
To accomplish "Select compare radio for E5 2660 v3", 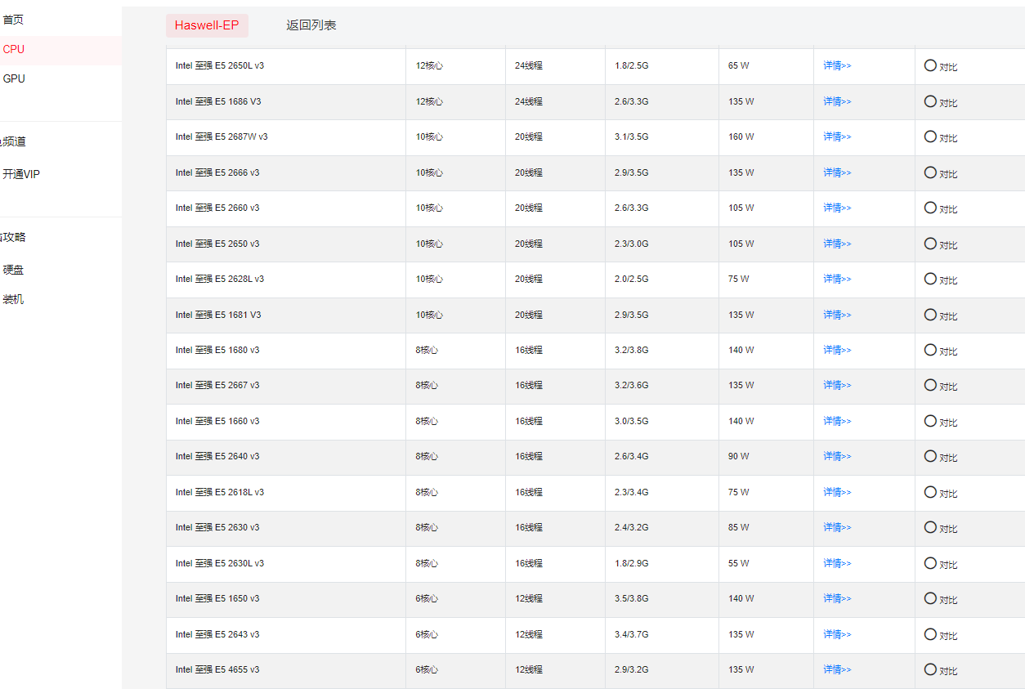I will (930, 208).
